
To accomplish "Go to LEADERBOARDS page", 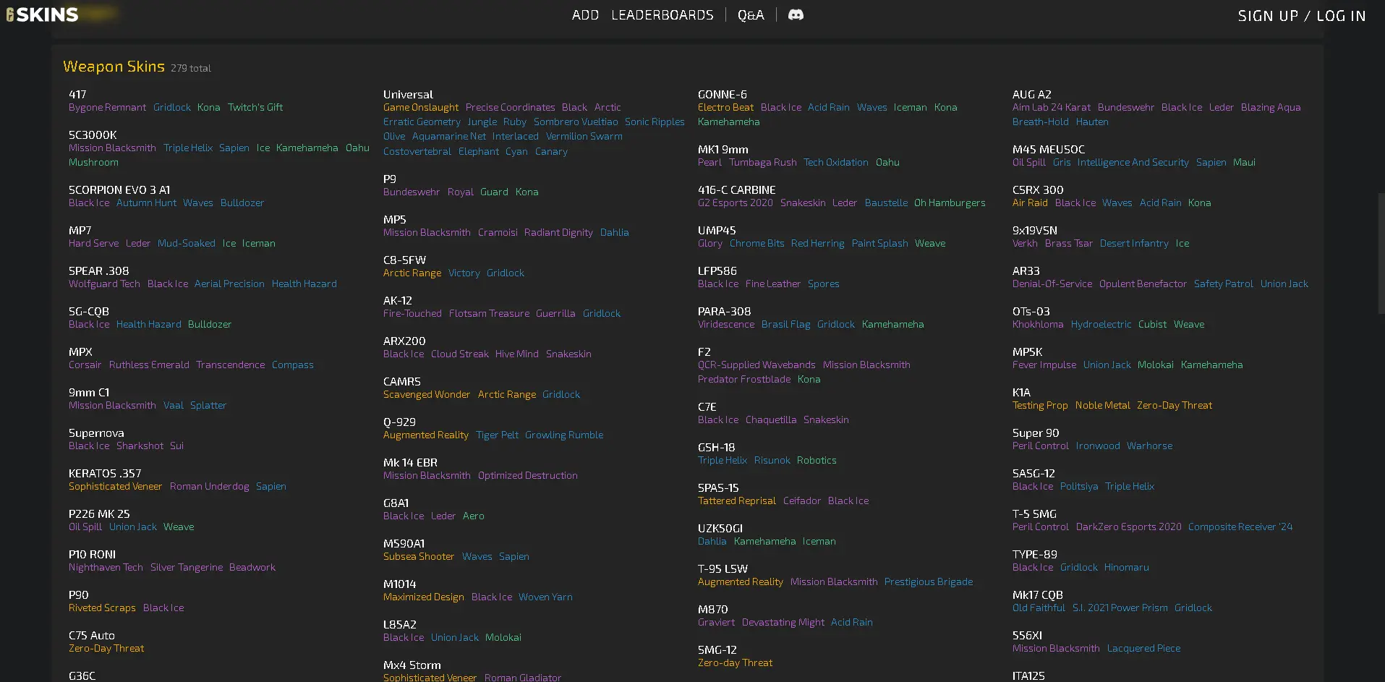I will point(662,15).
